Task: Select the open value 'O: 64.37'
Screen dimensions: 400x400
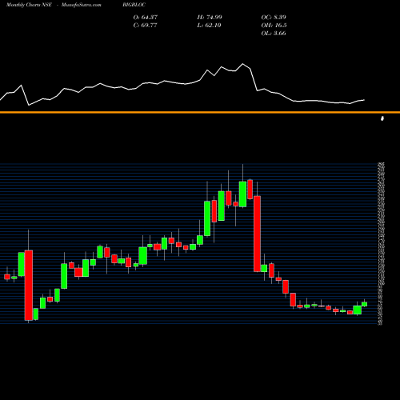Action: (146, 18)
